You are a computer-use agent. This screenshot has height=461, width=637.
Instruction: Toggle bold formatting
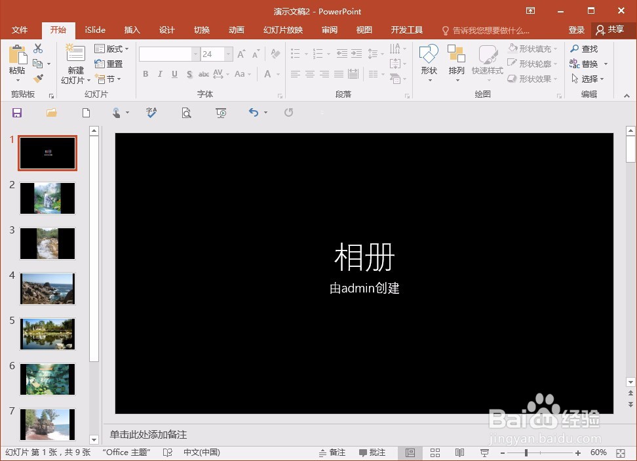click(x=145, y=74)
